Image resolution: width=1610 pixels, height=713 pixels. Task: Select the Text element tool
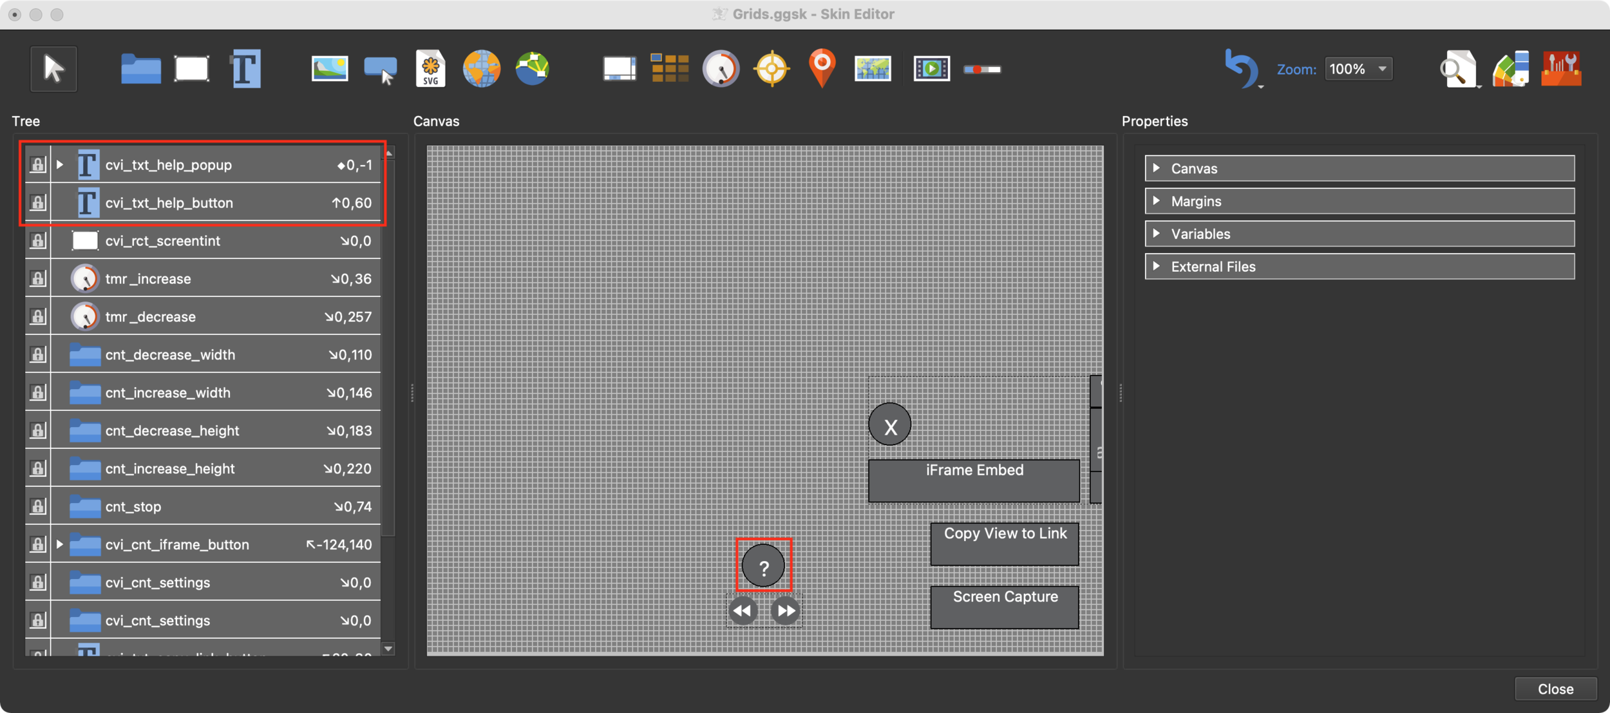tap(246, 69)
